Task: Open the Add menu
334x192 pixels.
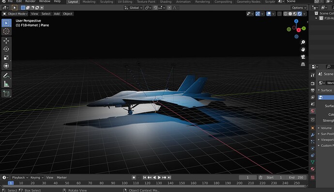Action: tap(57, 14)
